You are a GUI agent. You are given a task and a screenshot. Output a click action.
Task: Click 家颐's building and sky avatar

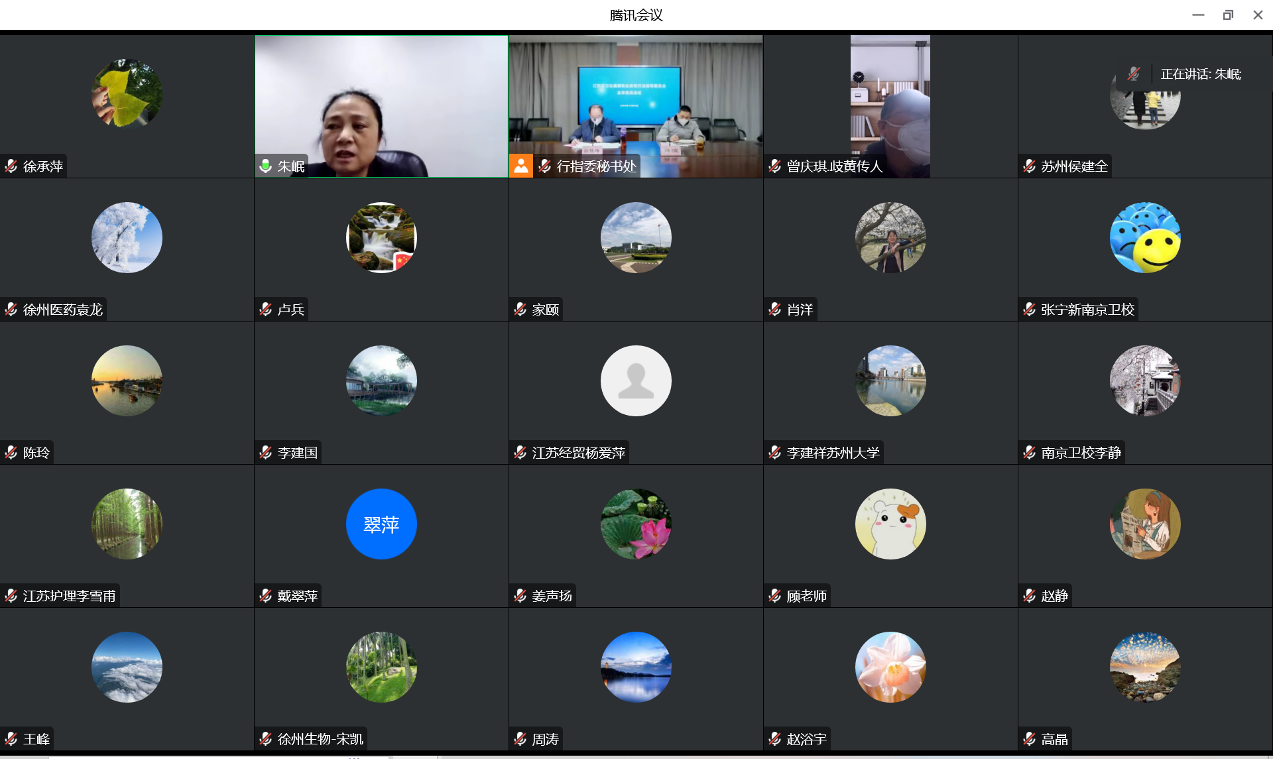coord(636,237)
